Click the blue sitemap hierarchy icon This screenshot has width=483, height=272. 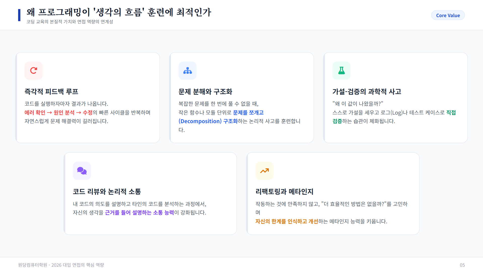click(187, 71)
